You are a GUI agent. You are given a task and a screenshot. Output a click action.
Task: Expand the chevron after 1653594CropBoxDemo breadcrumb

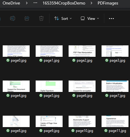click(x=91, y=3)
